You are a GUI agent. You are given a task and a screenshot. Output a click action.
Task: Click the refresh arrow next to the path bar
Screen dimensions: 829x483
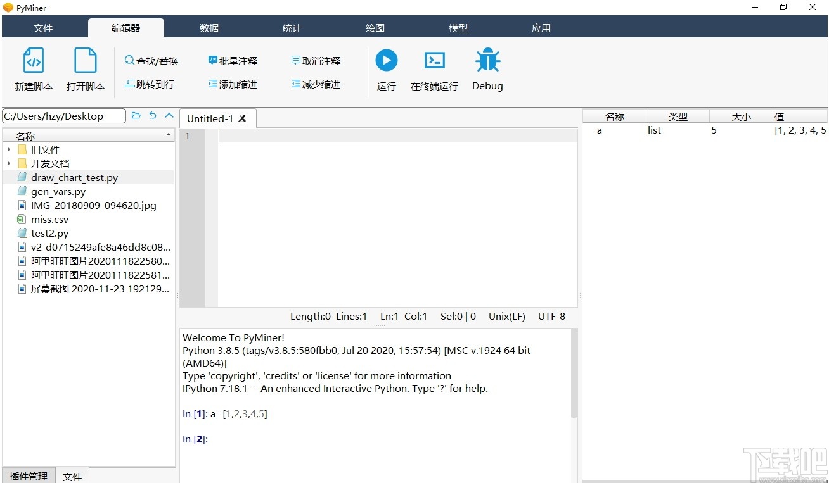(152, 115)
